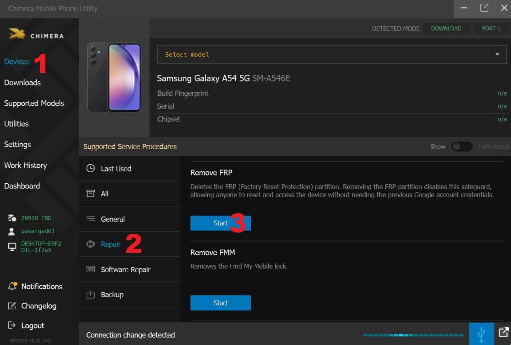This screenshot has height=345, width=511.
Task: Select the Last Used clock icon
Action: point(91,168)
